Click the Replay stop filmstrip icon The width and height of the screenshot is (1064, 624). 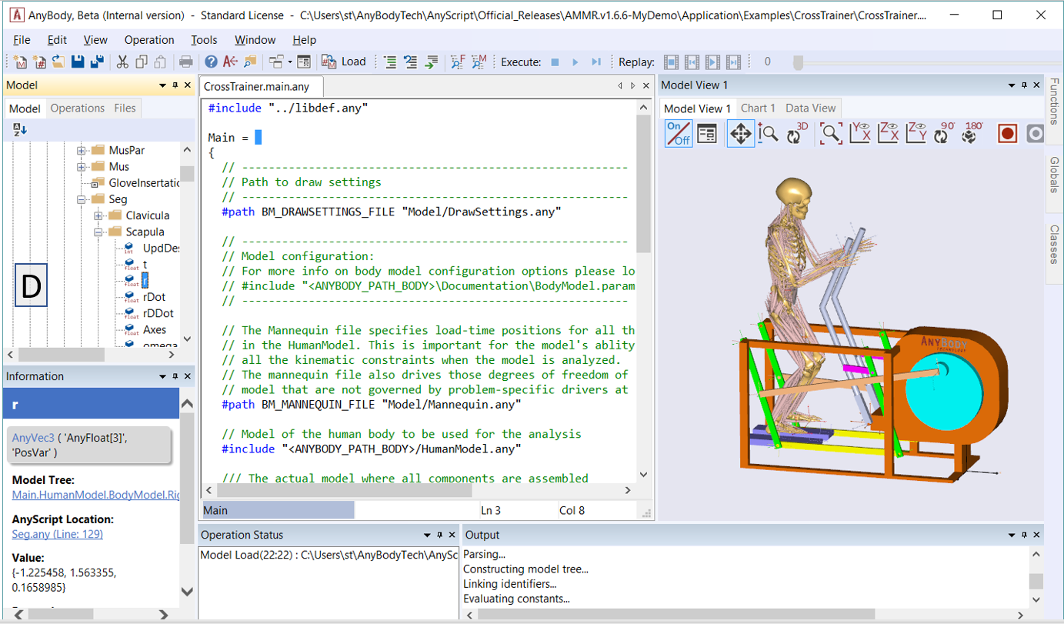(672, 62)
